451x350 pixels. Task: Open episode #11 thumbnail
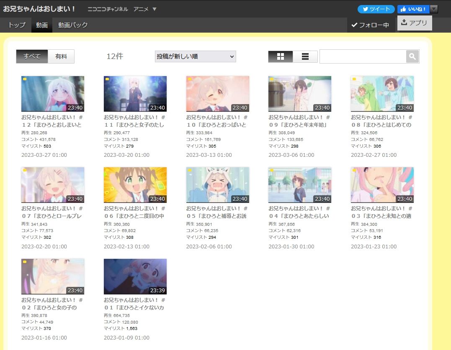coord(135,94)
